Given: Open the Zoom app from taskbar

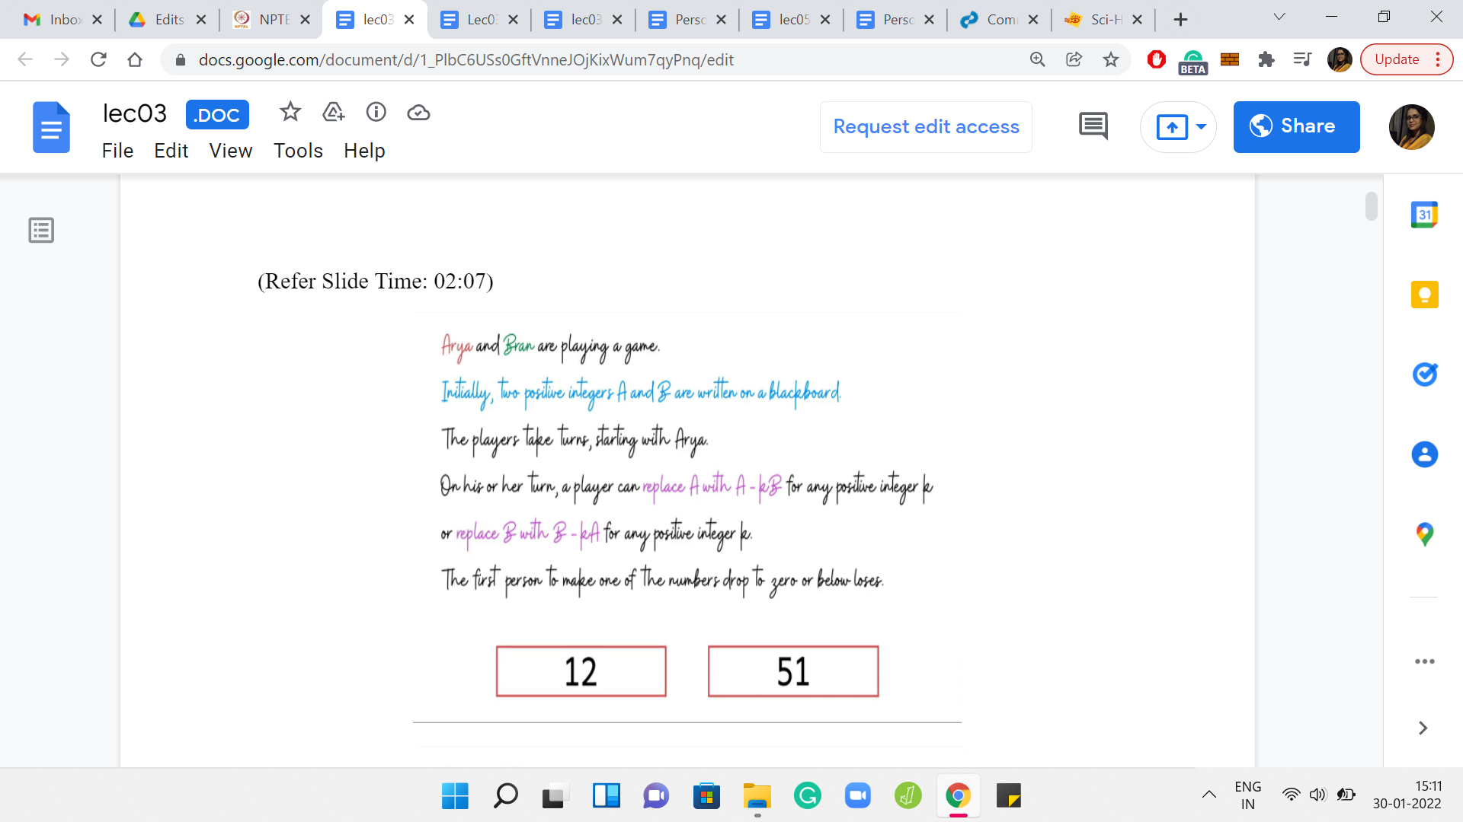Looking at the screenshot, I should click(x=857, y=796).
